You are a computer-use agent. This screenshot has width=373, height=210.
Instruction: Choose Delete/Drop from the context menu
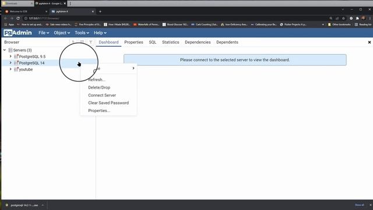point(99,87)
